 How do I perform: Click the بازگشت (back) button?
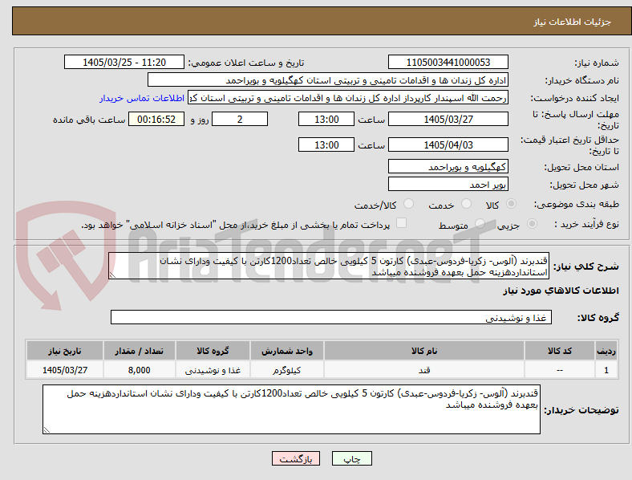pos(296,458)
